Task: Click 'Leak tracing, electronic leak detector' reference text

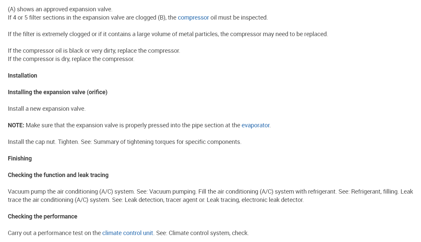Action: 255,200
